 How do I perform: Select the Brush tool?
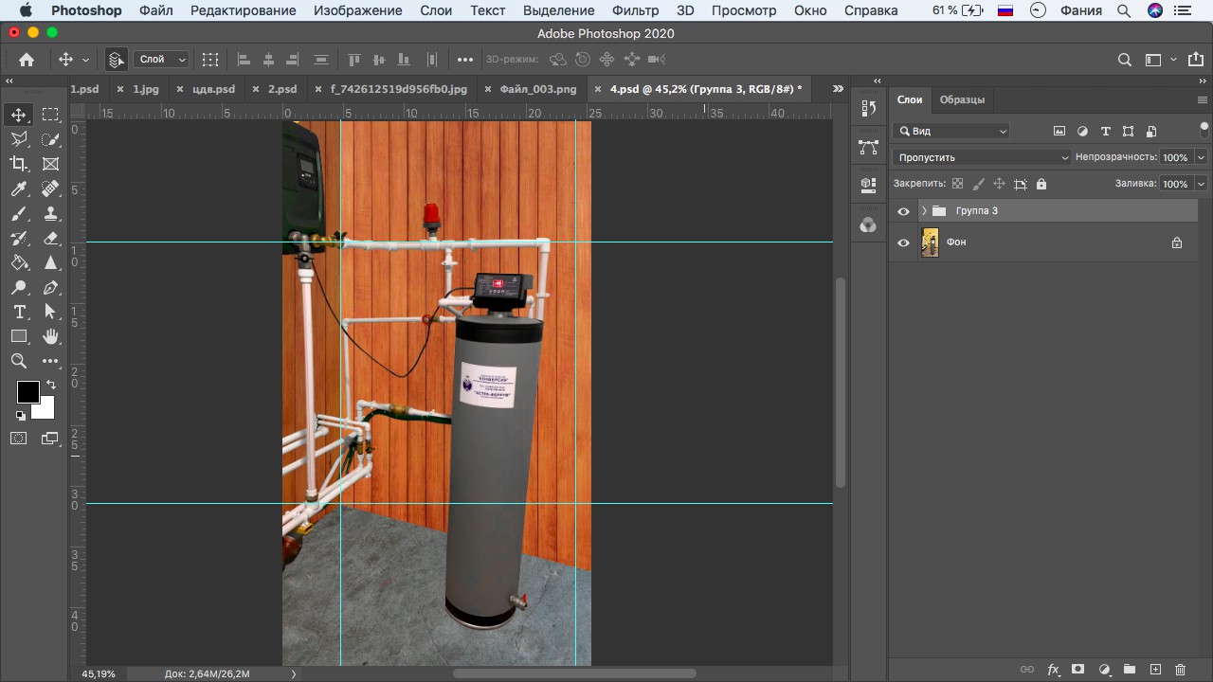pos(19,213)
